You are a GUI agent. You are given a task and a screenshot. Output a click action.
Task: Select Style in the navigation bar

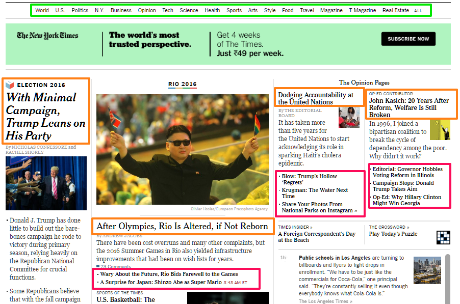[270, 10]
